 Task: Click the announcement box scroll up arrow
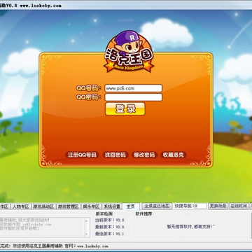click(x=86, y=220)
